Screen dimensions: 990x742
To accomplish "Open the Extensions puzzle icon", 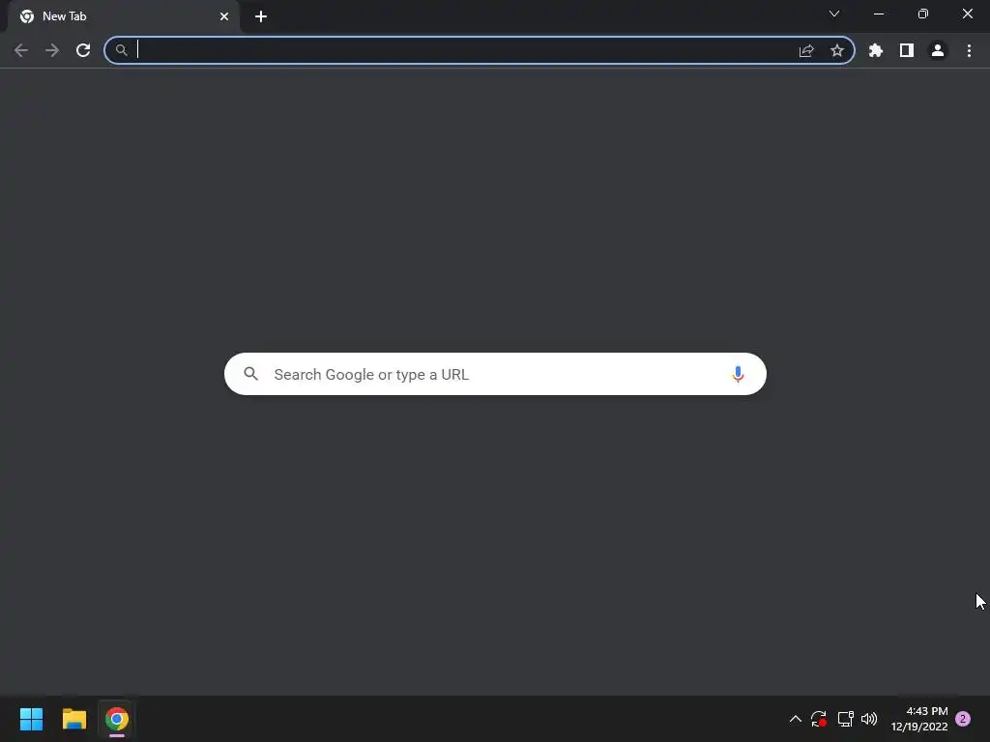I will (876, 50).
